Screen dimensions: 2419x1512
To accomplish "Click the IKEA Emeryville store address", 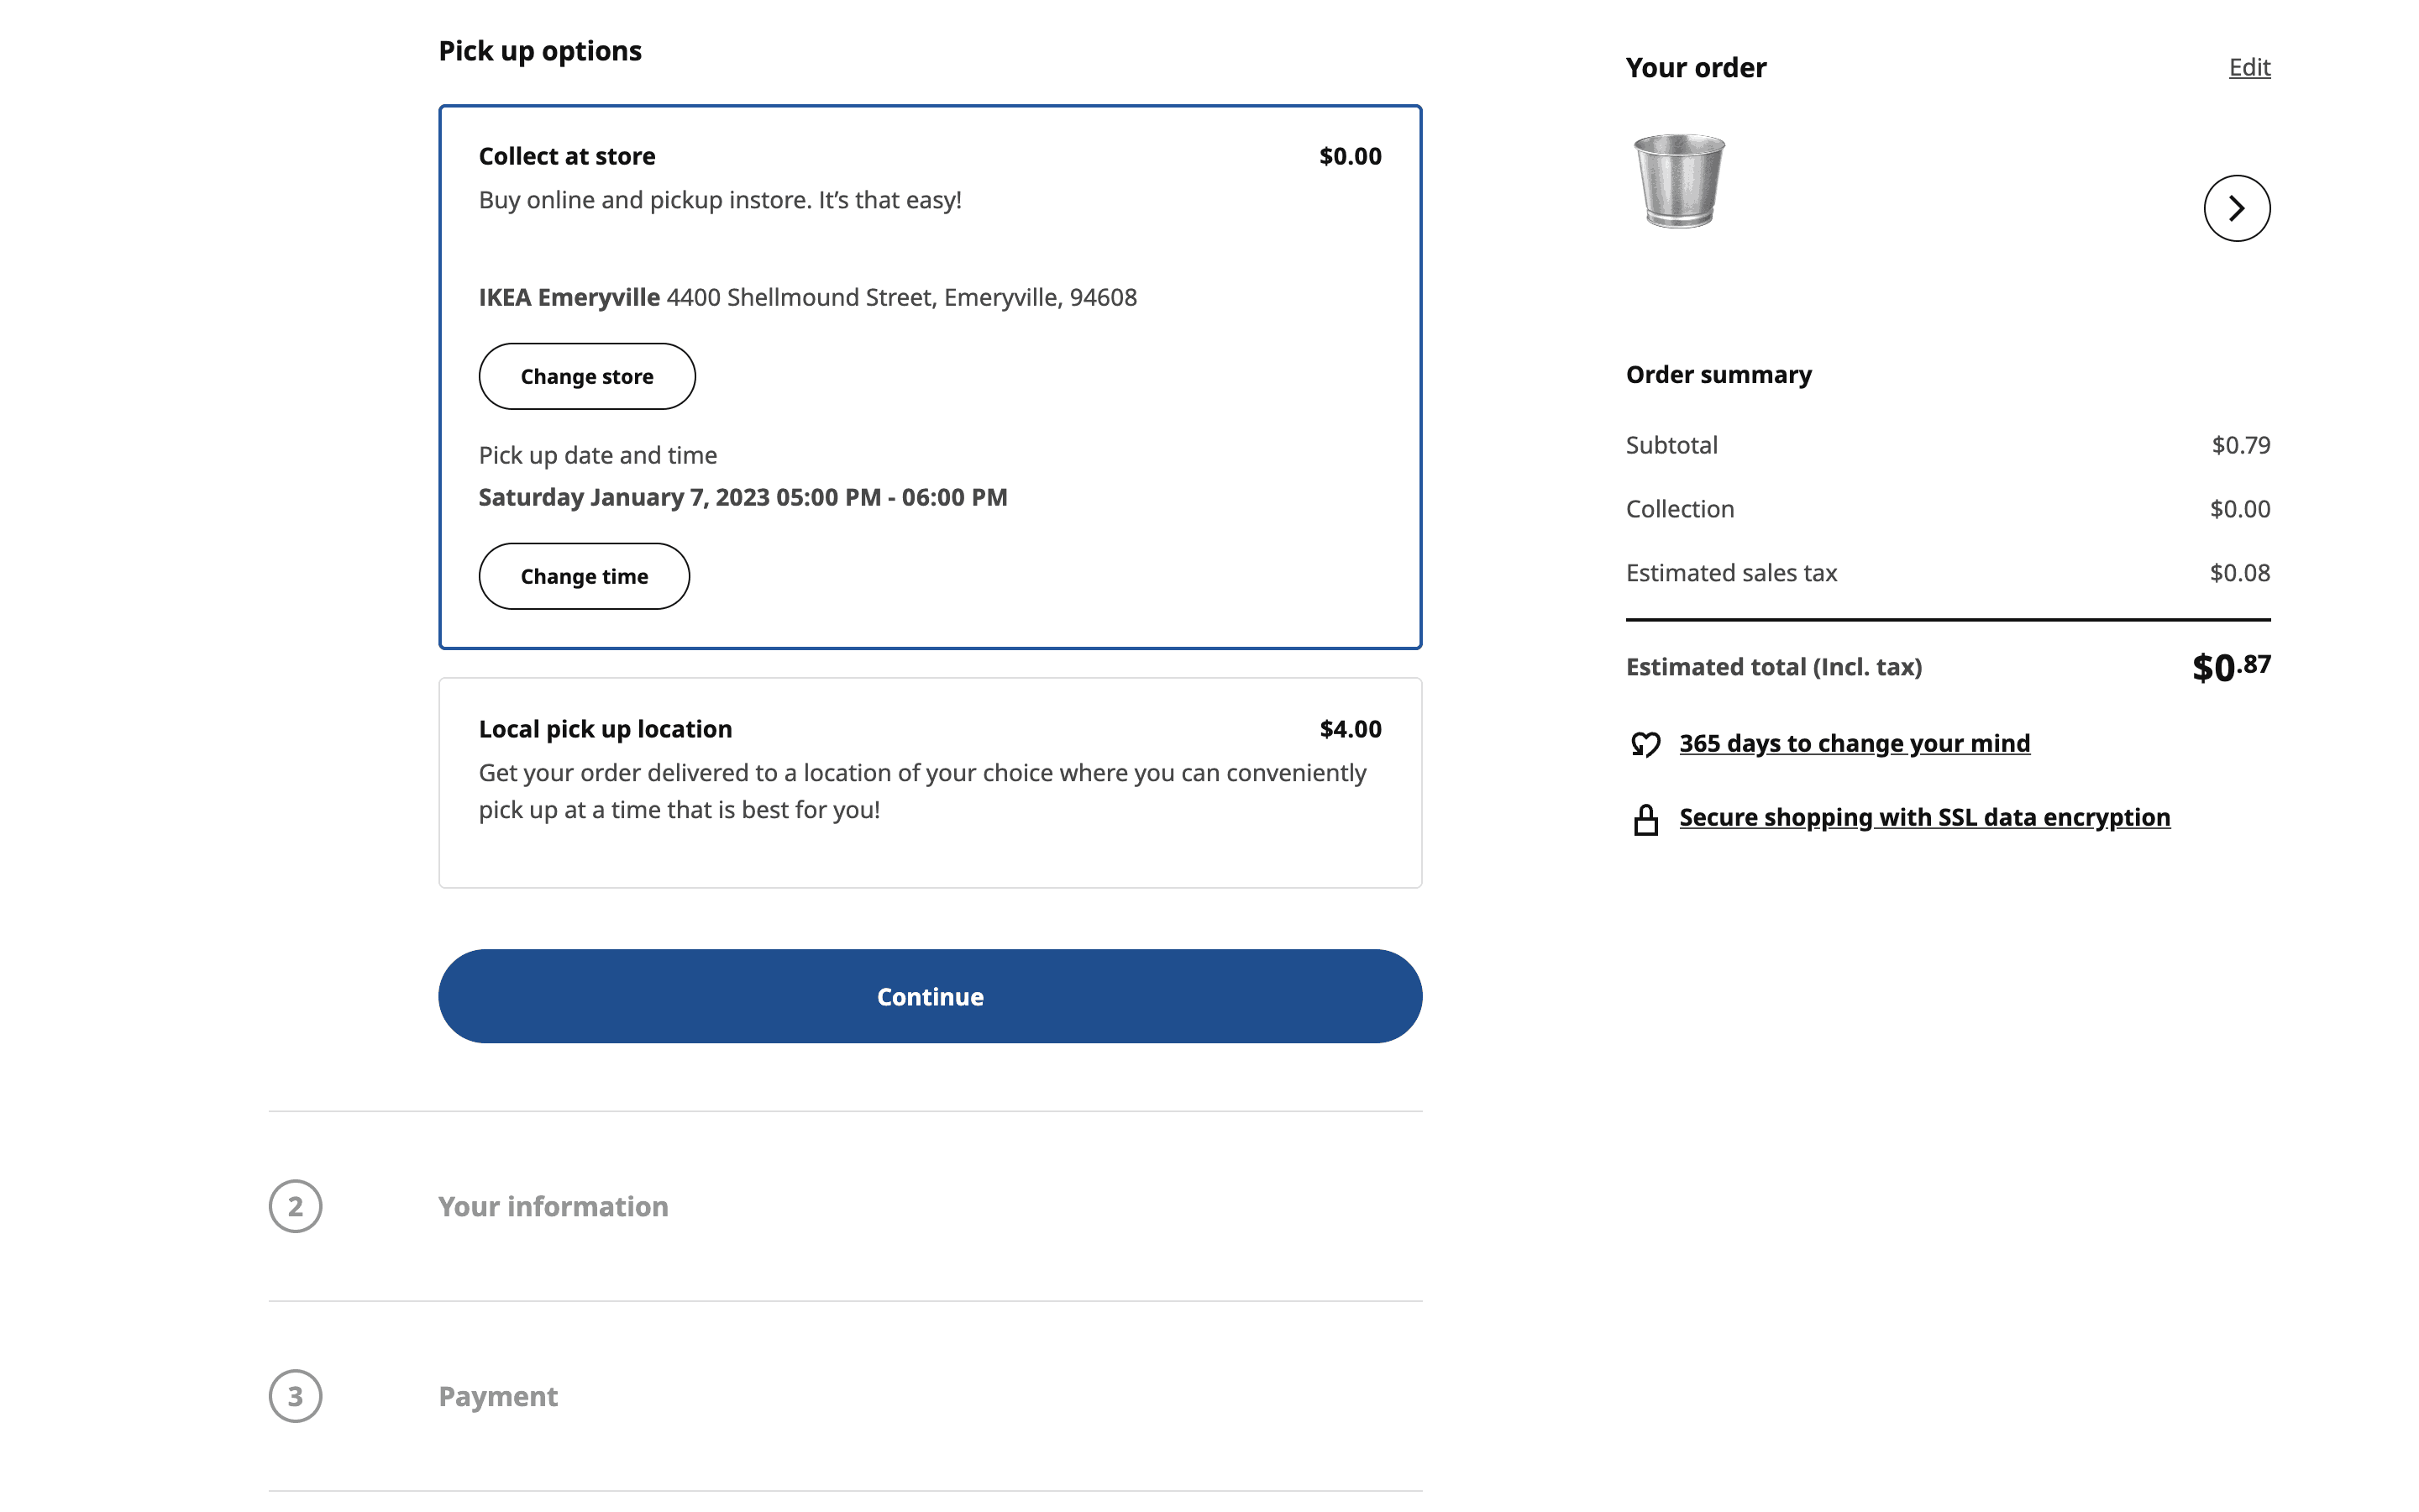I will click(x=806, y=297).
